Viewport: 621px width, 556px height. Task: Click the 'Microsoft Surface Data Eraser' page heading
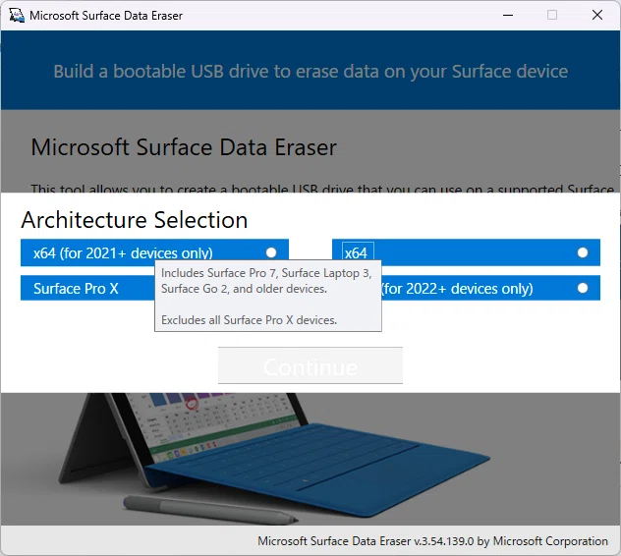[x=184, y=147]
